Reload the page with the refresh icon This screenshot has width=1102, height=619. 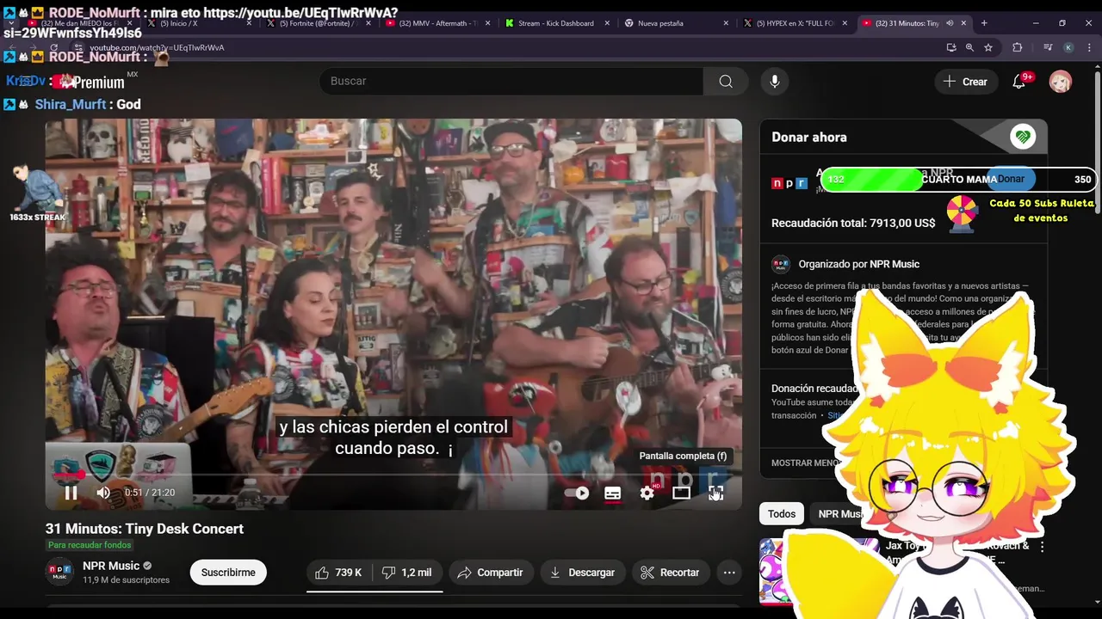pyautogui.click(x=54, y=47)
